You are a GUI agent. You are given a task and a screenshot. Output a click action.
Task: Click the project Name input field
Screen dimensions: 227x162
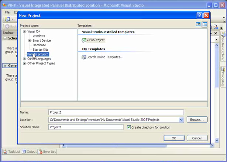tap(116, 112)
